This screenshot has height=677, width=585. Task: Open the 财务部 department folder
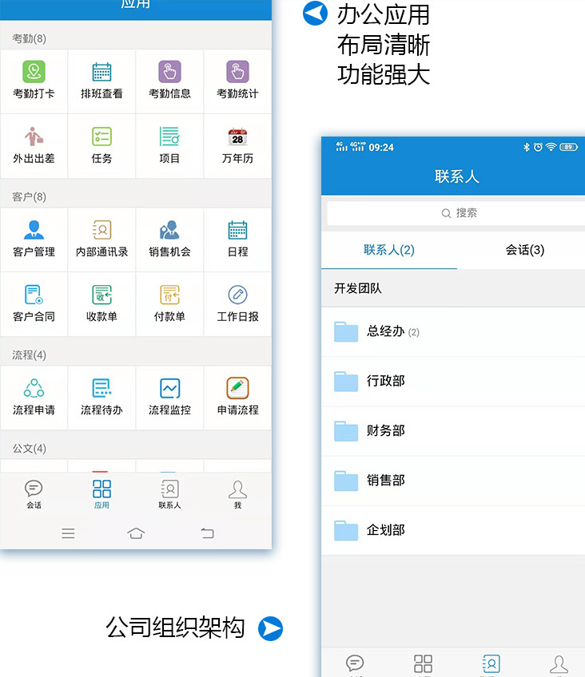(x=453, y=431)
